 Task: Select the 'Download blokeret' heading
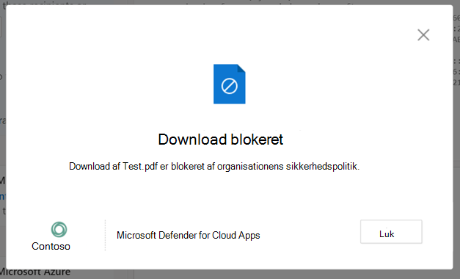click(221, 139)
